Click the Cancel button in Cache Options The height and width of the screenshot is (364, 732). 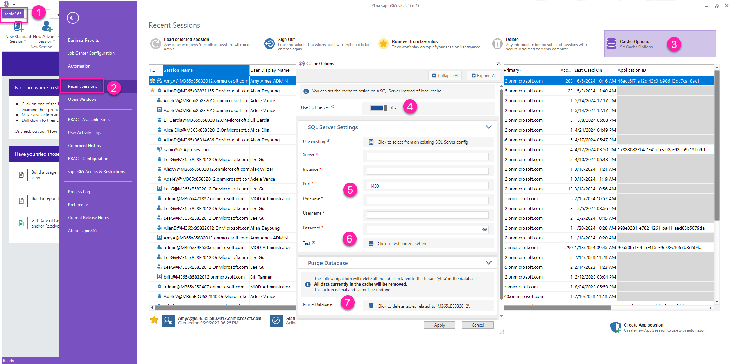[x=477, y=325]
